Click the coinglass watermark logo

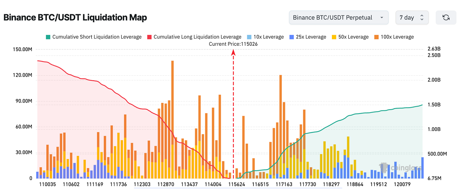coord(400,168)
